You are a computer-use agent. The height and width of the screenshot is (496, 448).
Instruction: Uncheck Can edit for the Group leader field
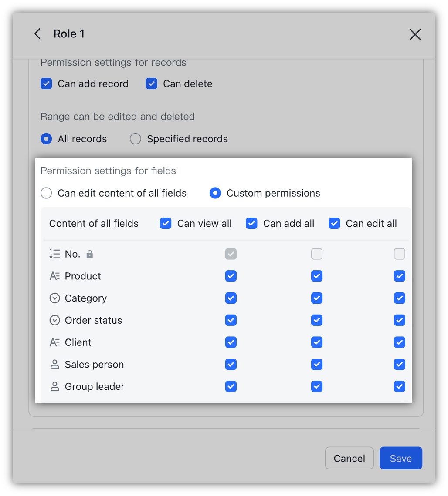[399, 387]
